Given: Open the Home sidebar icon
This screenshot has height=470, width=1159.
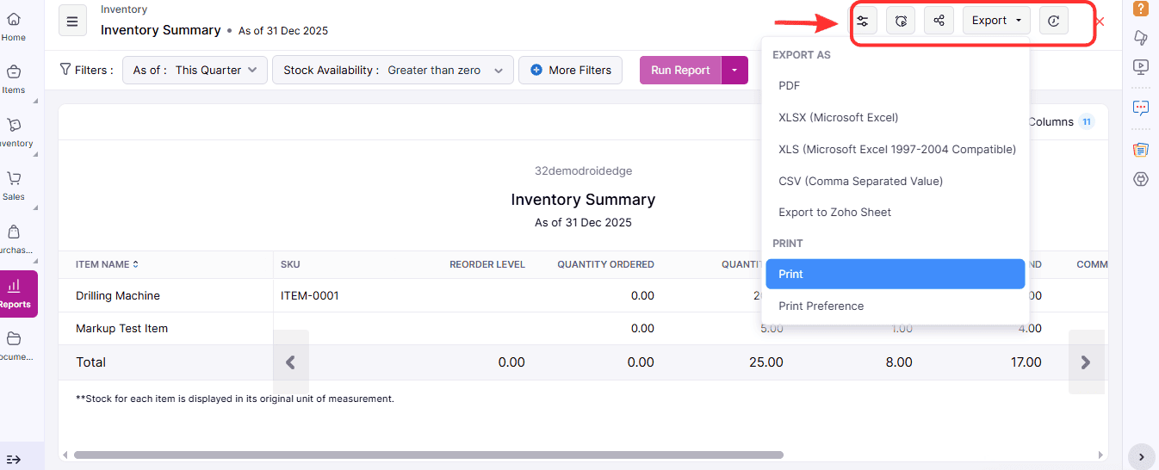Looking at the screenshot, I should [x=14, y=26].
